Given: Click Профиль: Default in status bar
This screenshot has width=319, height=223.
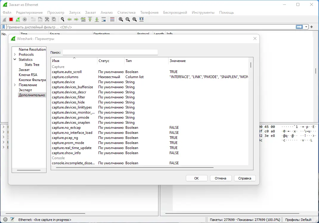Looking at the screenshot, I should [298, 219].
